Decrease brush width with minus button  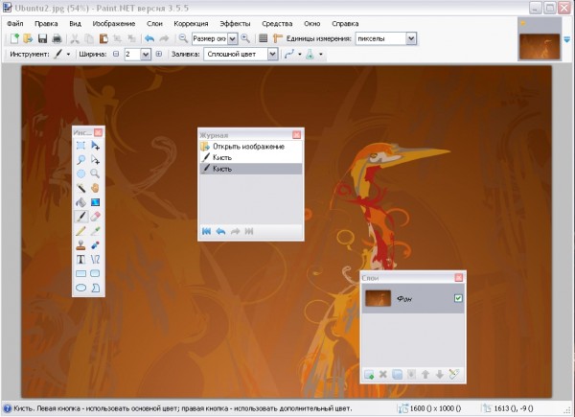[116, 54]
